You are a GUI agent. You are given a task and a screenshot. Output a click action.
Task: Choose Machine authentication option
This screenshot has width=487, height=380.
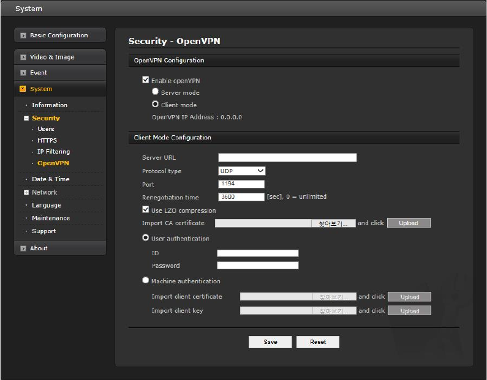146,281
